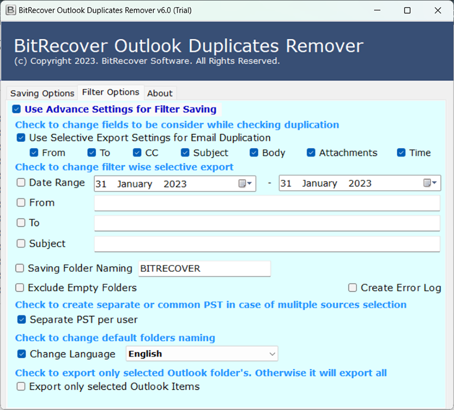Click the start date picker field

pos(175,184)
